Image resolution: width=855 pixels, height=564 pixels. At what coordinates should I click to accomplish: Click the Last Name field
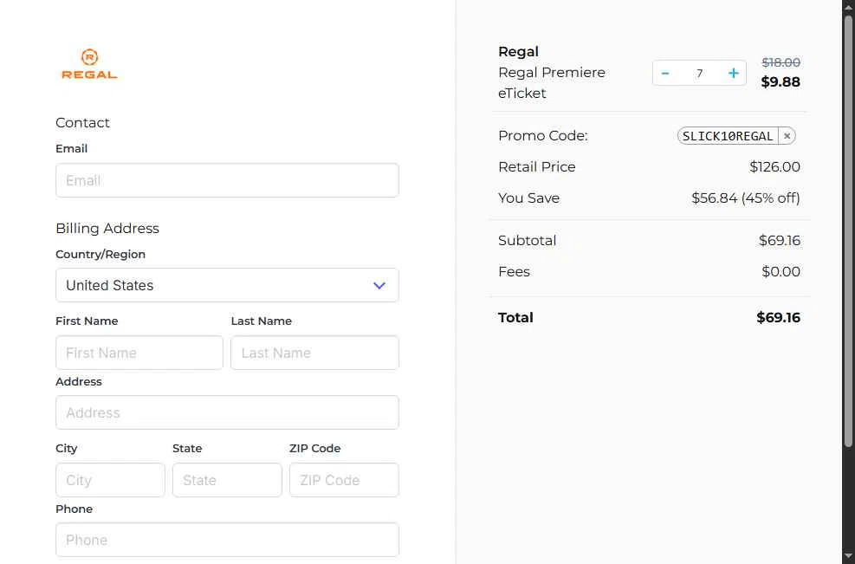314,353
